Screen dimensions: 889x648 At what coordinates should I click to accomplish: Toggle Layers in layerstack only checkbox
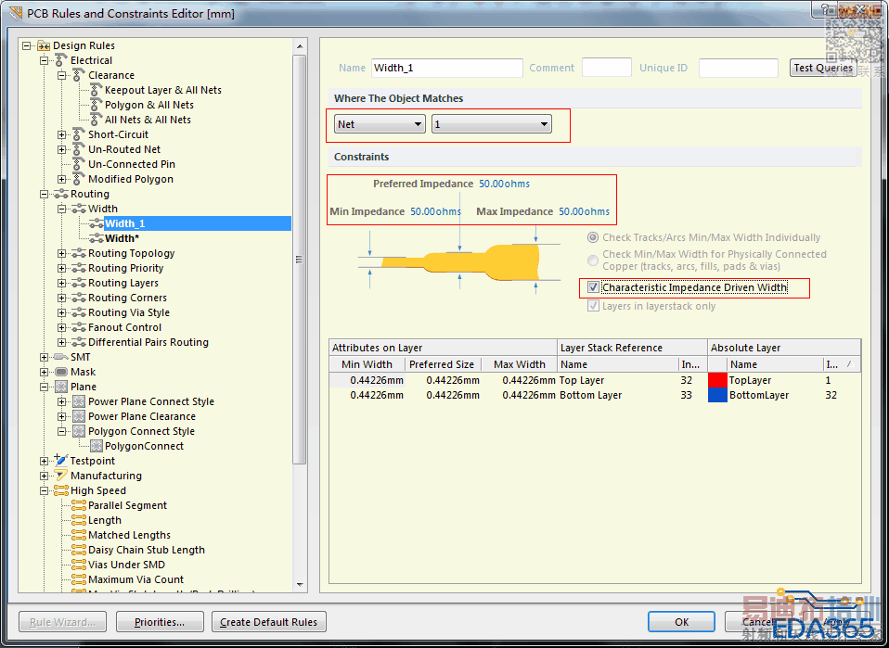(x=593, y=306)
